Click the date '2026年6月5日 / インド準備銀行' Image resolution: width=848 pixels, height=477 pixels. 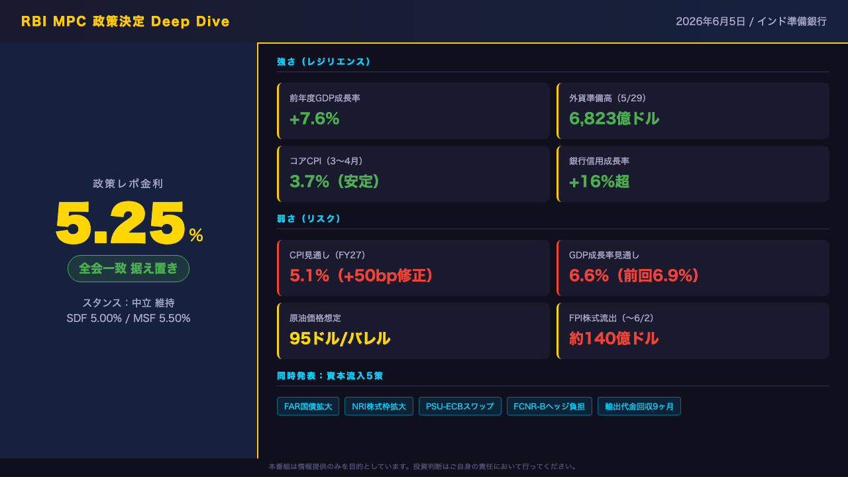pos(751,21)
